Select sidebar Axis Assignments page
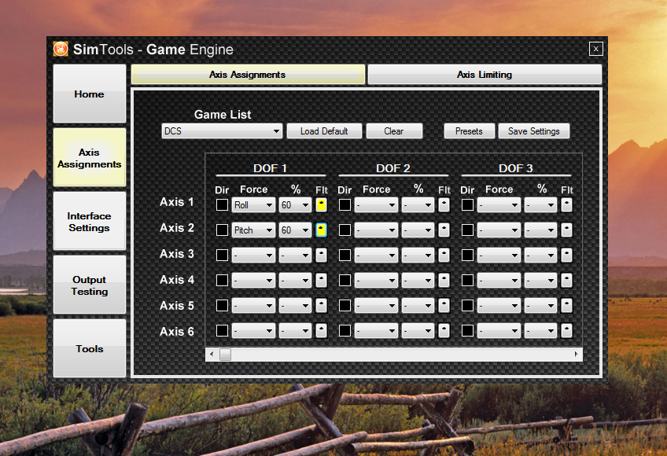The image size is (667, 456). (90, 157)
